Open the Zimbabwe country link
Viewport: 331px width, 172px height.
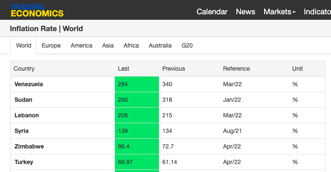point(29,146)
